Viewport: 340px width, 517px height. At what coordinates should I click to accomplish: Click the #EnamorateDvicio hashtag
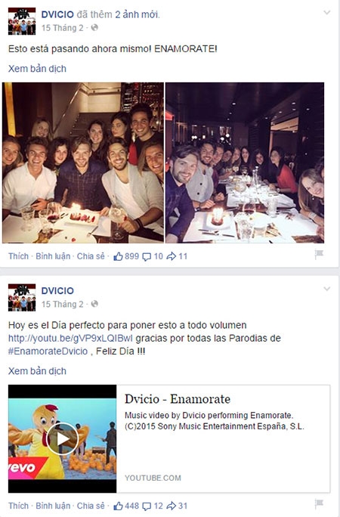[x=48, y=351]
